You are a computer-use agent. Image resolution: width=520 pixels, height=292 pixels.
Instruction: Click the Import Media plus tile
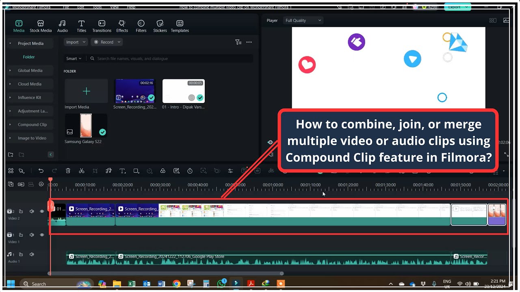[x=86, y=91]
